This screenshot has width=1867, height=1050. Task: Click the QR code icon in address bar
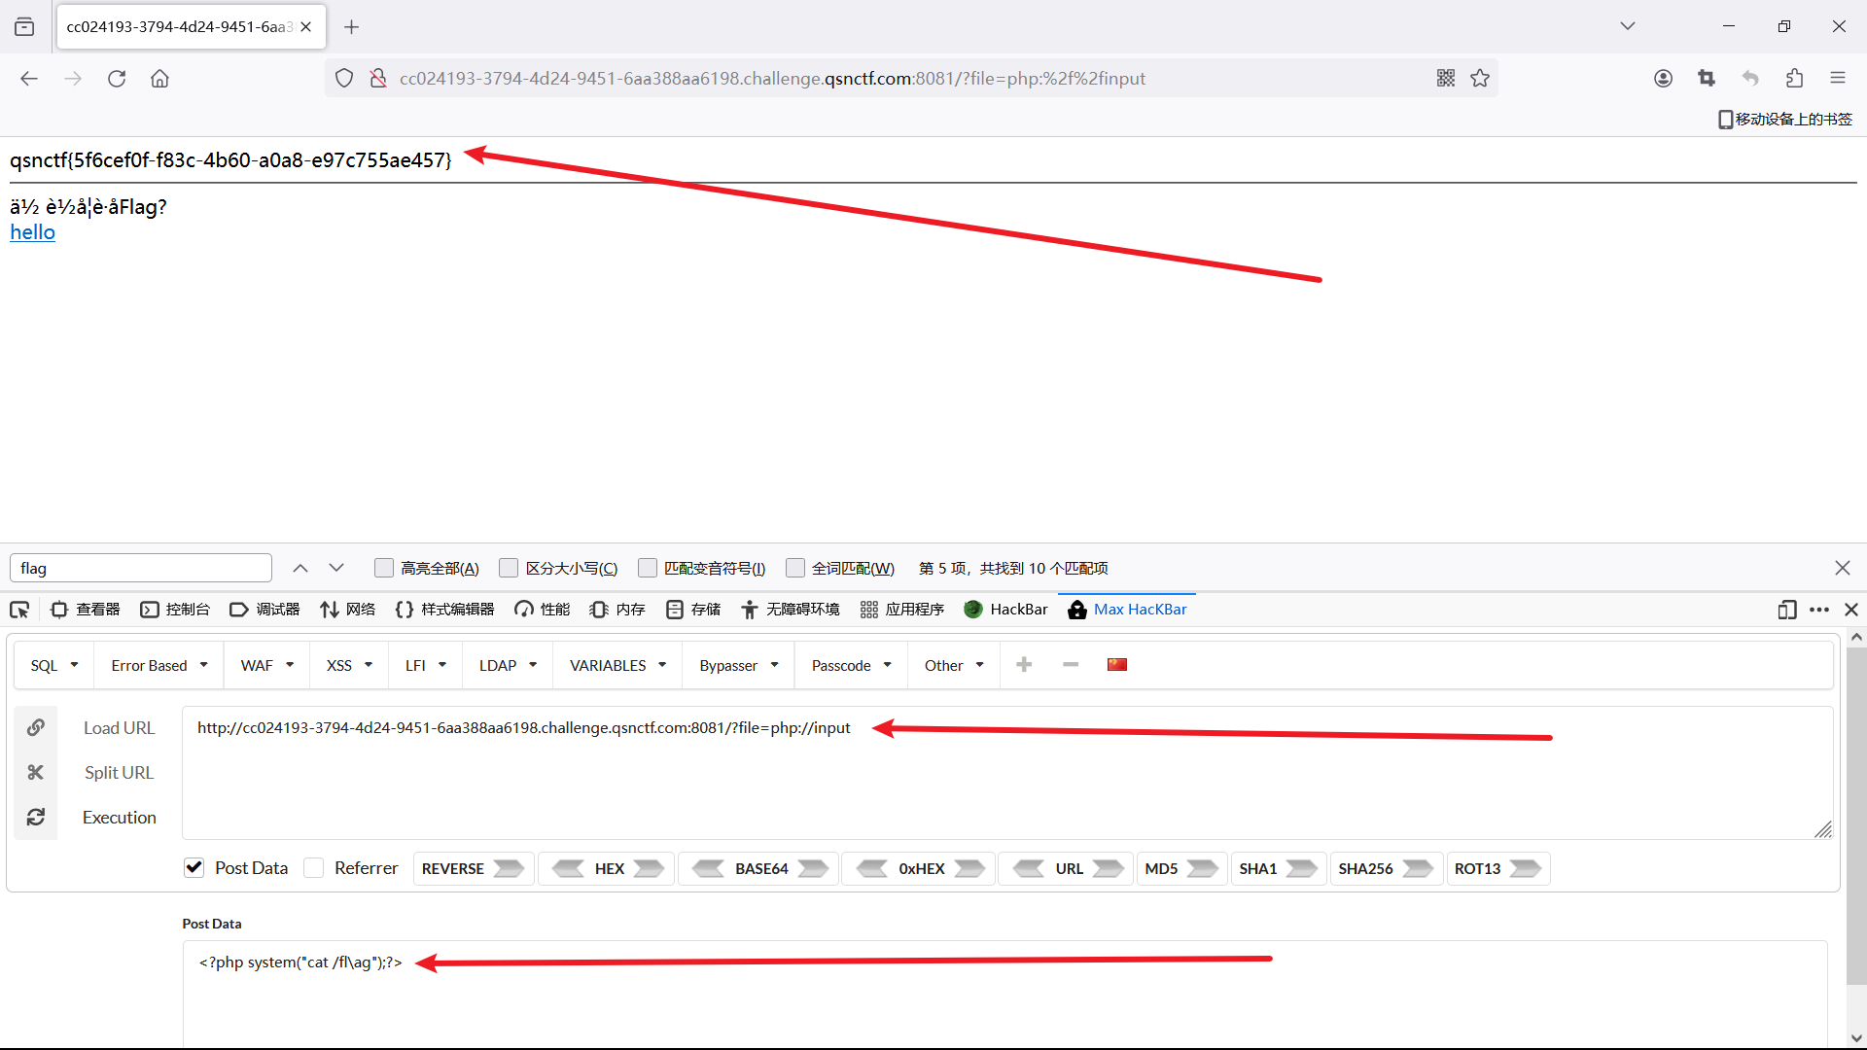[1446, 78]
